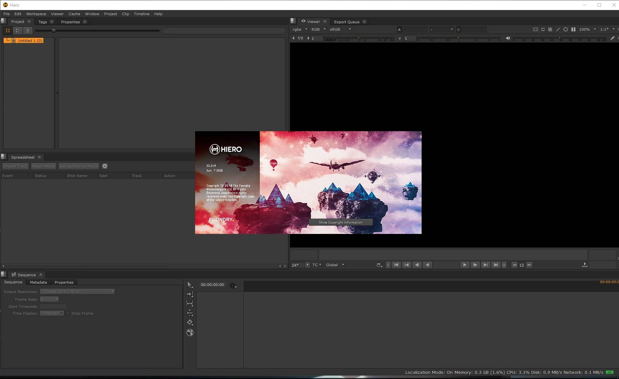
Task: Click the project thumbnail size slider handle
Action: pyautogui.click(x=54, y=31)
